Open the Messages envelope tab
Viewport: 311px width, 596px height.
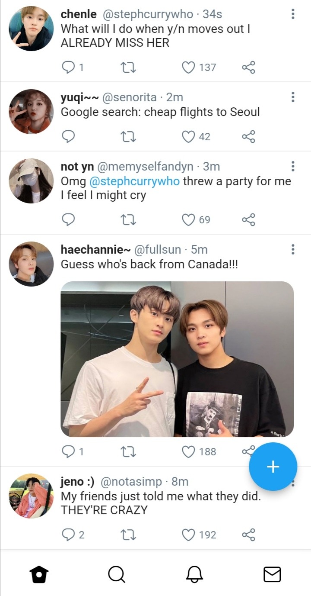[272, 574]
